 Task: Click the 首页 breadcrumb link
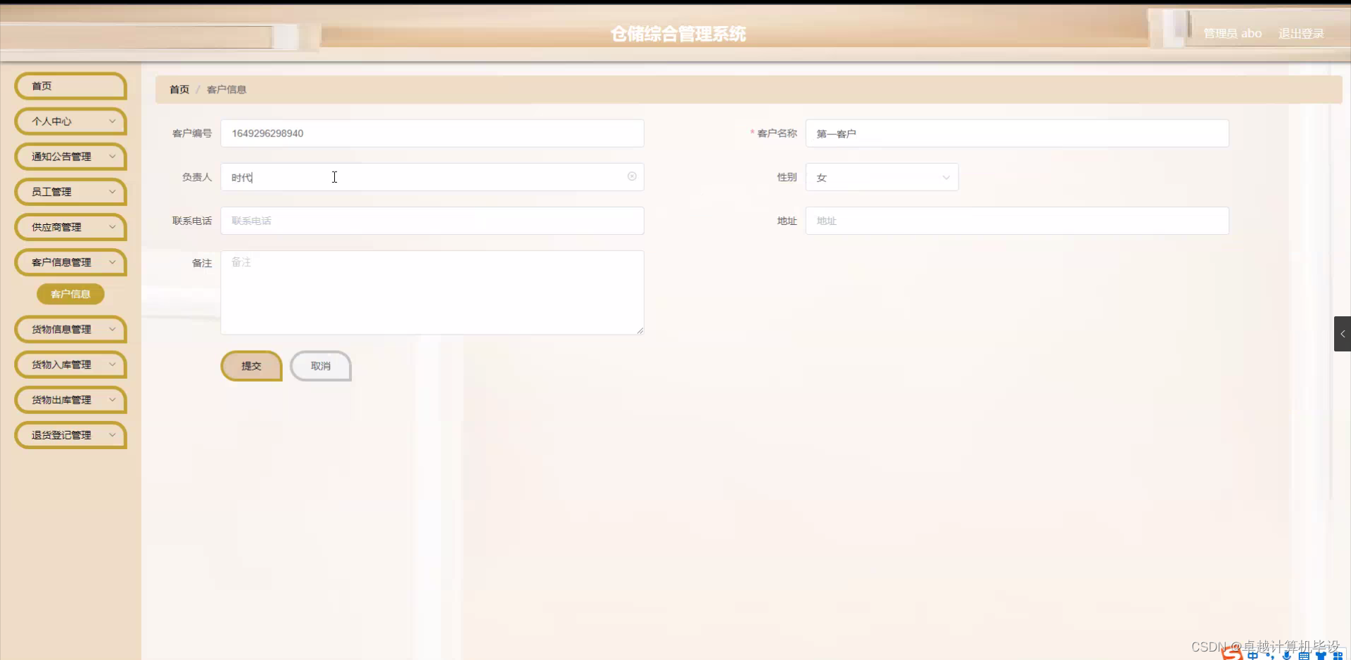tap(179, 89)
